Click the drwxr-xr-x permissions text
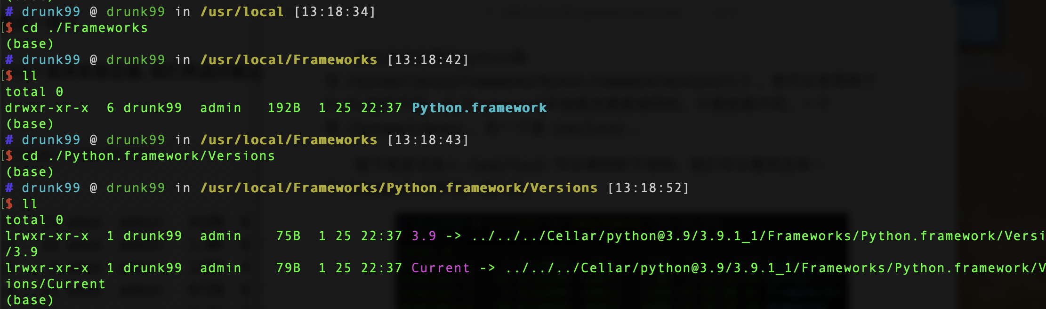Image resolution: width=1046 pixels, height=309 pixels. coord(47,108)
